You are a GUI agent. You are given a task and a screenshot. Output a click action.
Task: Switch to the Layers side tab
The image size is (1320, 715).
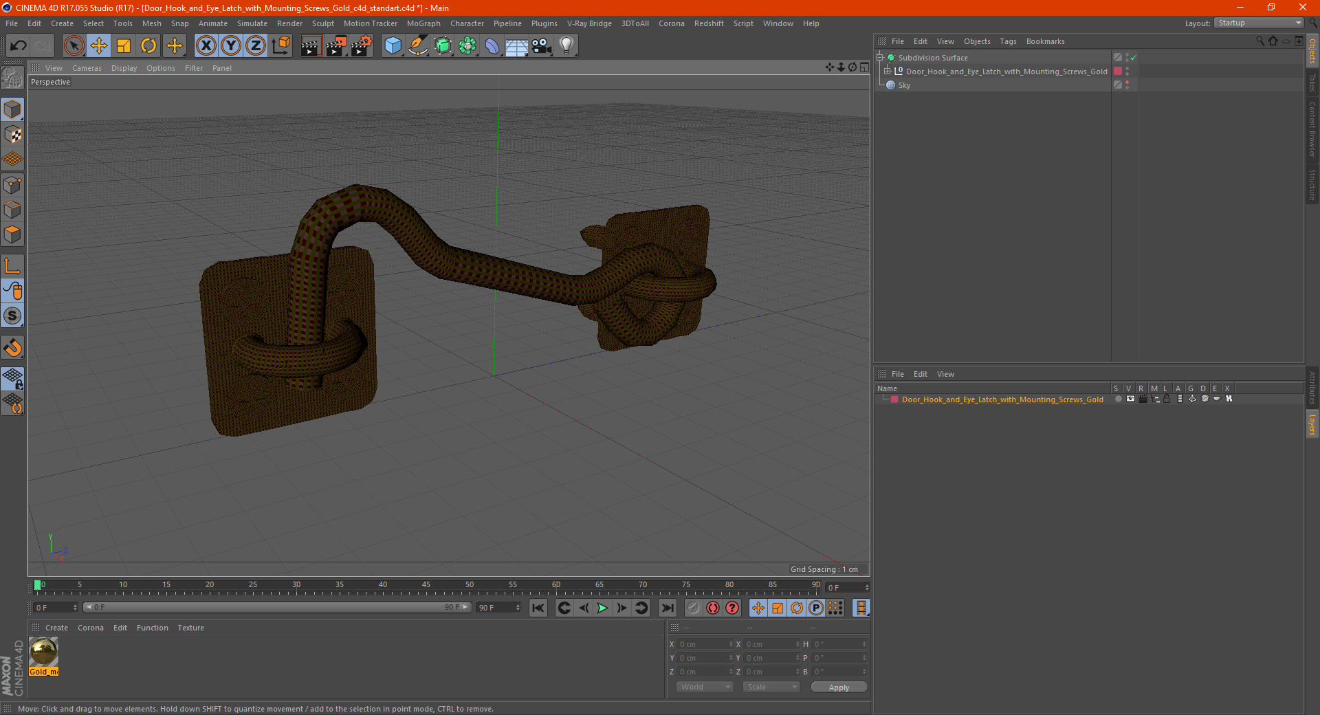[x=1312, y=424]
